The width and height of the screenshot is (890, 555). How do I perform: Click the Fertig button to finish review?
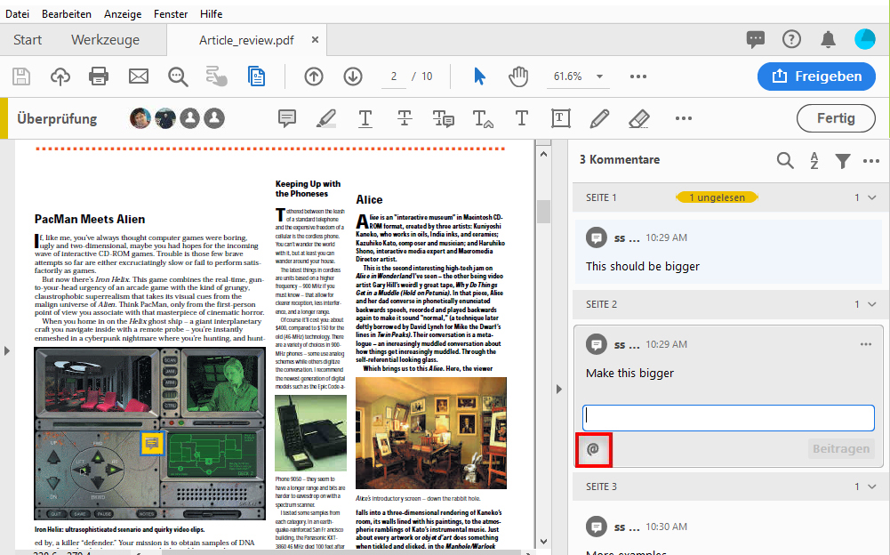coord(836,117)
